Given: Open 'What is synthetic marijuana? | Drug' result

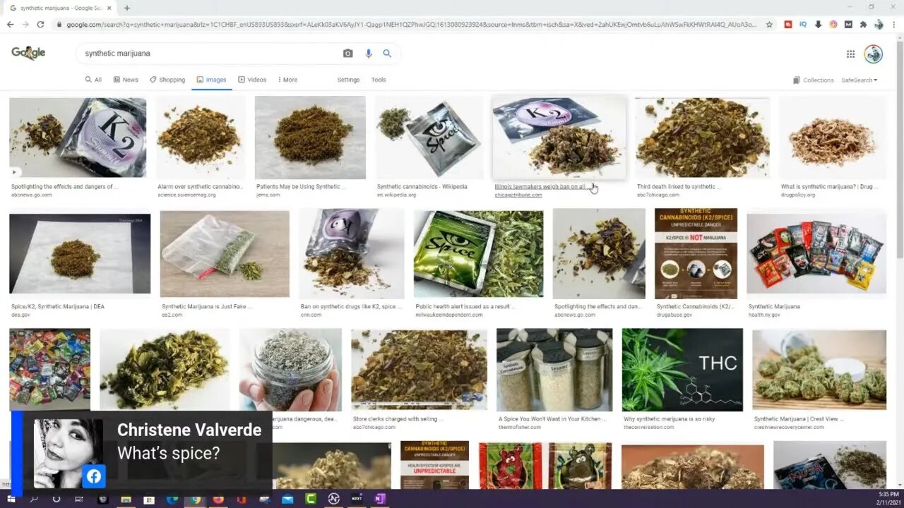Looking at the screenshot, I should pyautogui.click(x=828, y=186).
